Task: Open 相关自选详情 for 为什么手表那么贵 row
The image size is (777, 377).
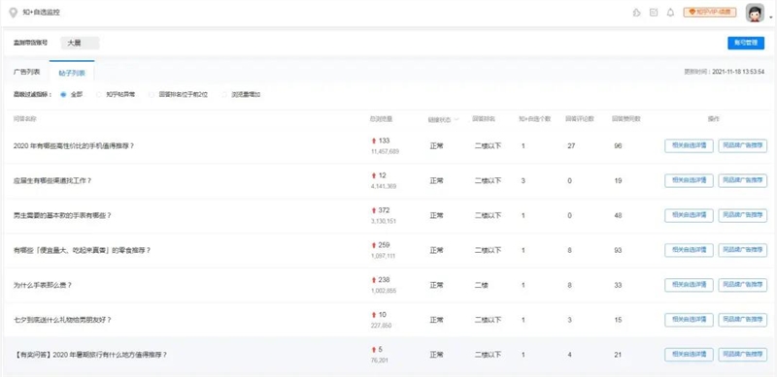Action: click(689, 285)
